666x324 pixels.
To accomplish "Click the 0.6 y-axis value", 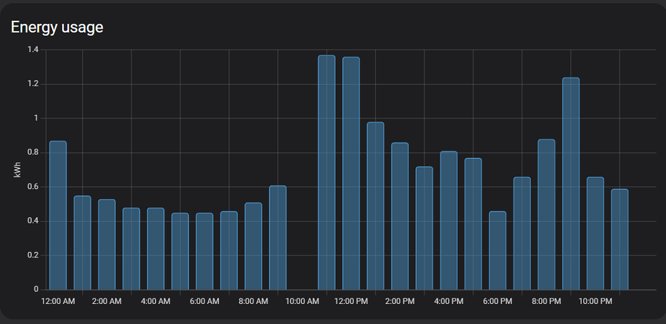I will (33, 187).
